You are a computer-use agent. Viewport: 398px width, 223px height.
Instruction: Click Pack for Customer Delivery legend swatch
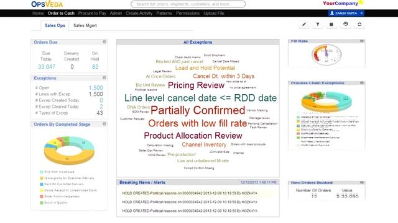pyautogui.click(x=42, y=185)
